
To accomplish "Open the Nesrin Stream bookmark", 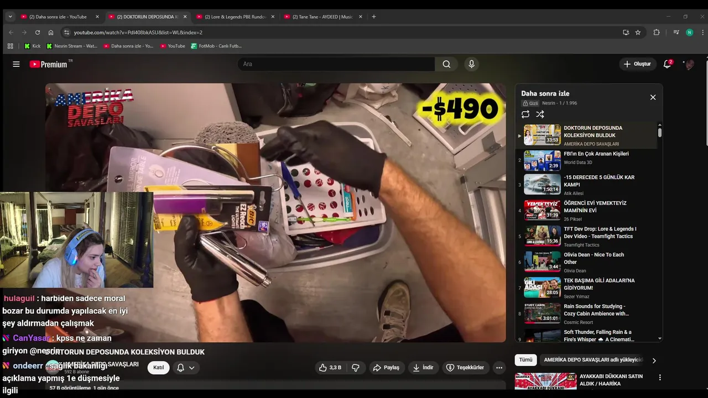I will 71,46.
